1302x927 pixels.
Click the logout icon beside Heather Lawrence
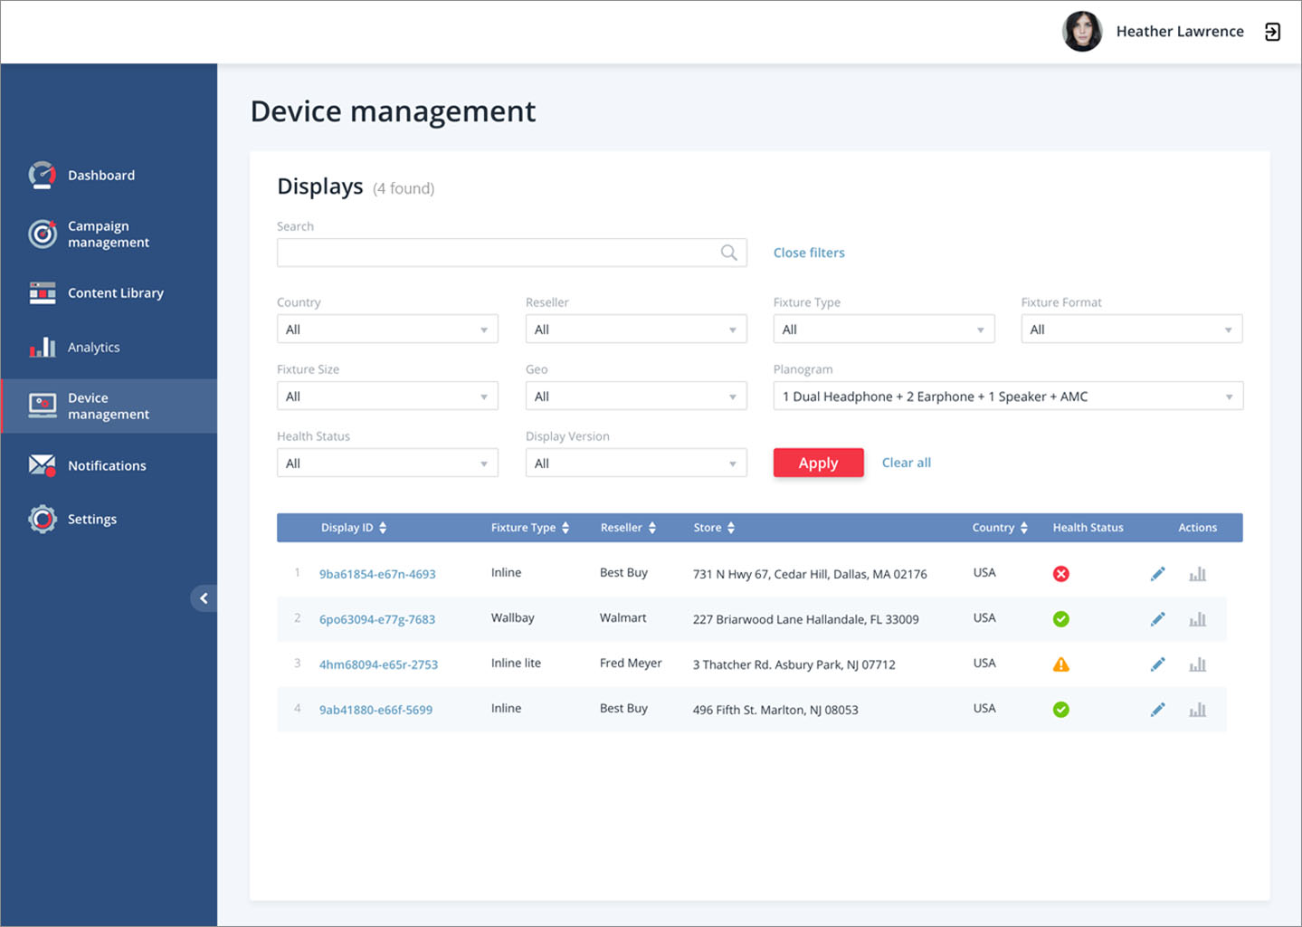pos(1272,32)
